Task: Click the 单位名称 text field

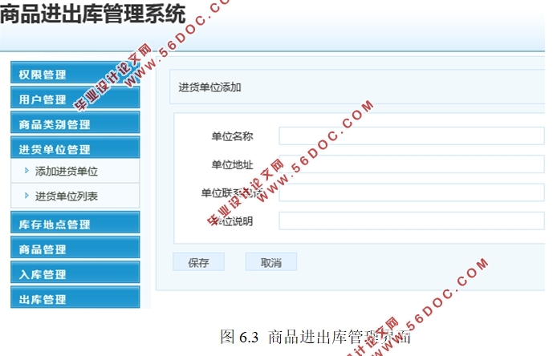Action: tap(411, 136)
